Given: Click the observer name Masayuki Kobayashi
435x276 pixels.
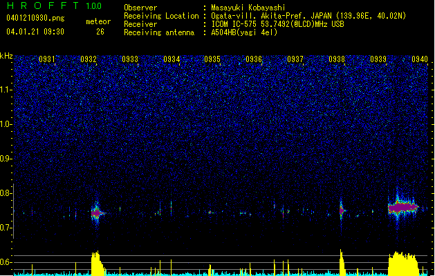Looking at the screenshot, I should pyautogui.click(x=248, y=8).
